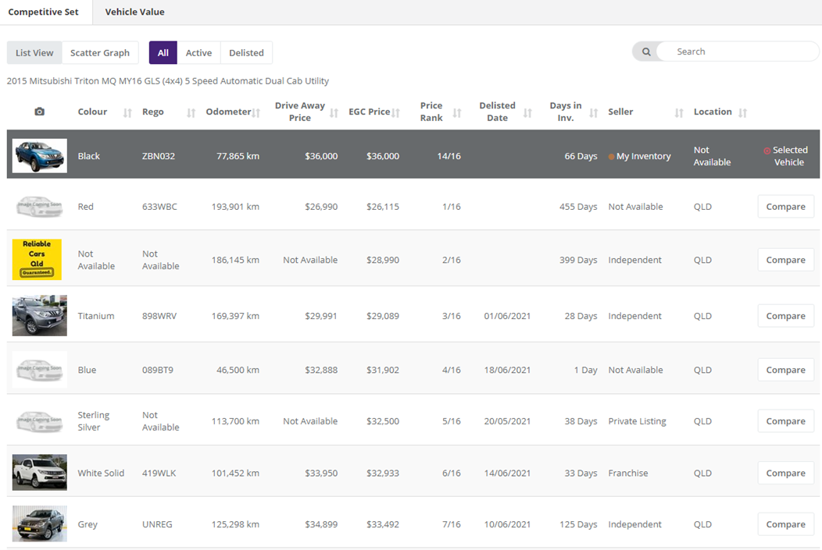Sort by Delisted Date arrows

(x=528, y=112)
